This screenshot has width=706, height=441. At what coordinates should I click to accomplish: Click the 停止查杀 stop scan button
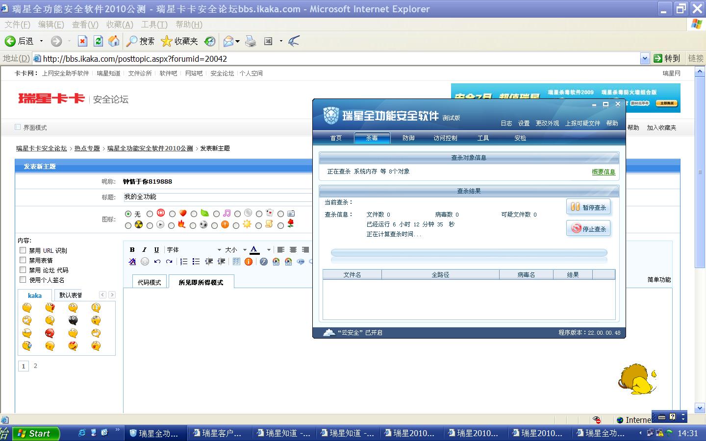(x=588, y=229)
